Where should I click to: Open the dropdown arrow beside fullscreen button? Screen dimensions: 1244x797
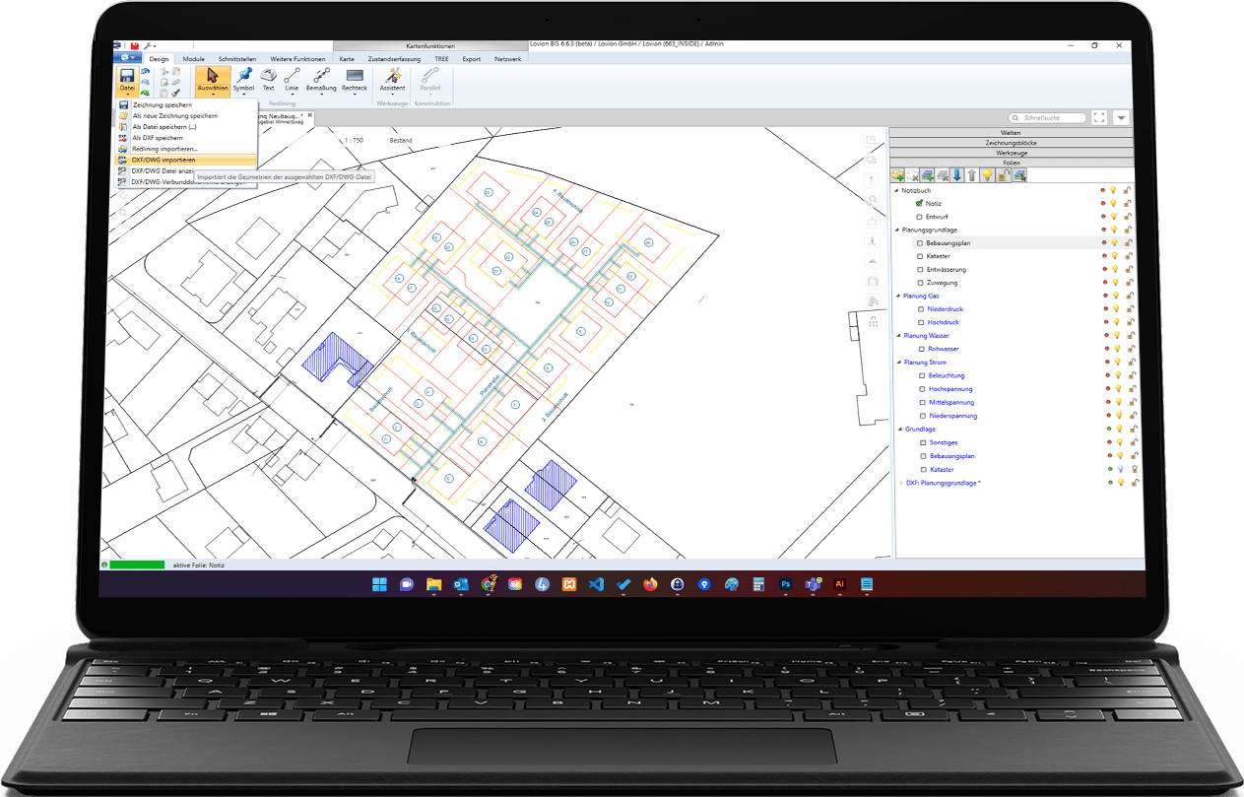coord(1122,118)
